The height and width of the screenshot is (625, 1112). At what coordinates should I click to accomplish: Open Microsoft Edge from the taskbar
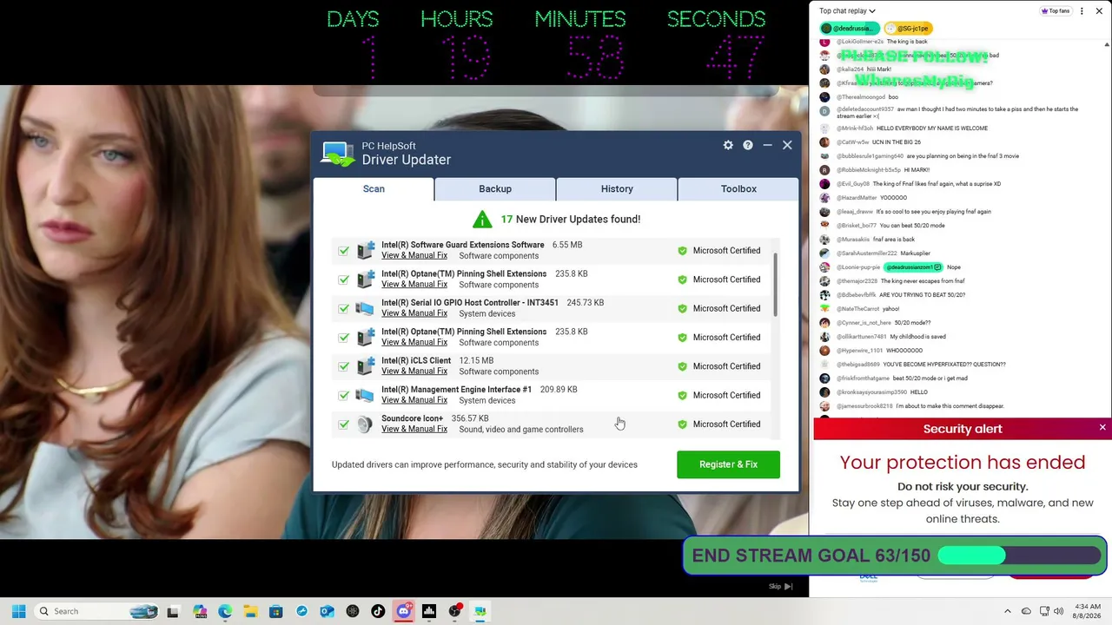[x=225, y=611]
